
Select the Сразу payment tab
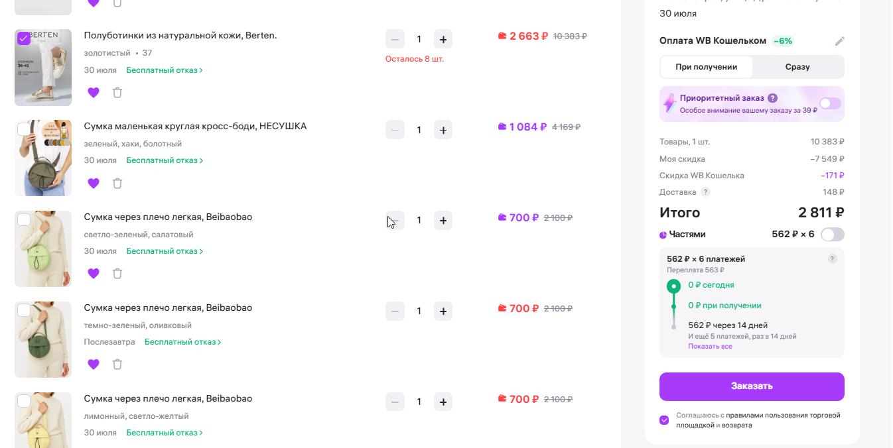pyautogui.click(x=797, y=67)
